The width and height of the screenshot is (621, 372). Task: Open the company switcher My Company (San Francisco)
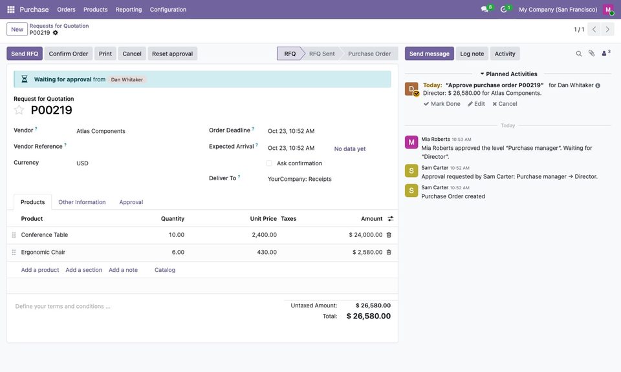[558, 10]
